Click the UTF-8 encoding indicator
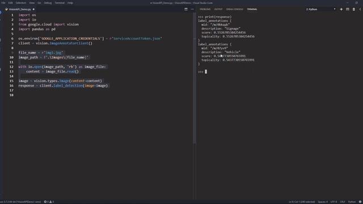The width and height of the screenshot is (363, 204). click(334, 202)
